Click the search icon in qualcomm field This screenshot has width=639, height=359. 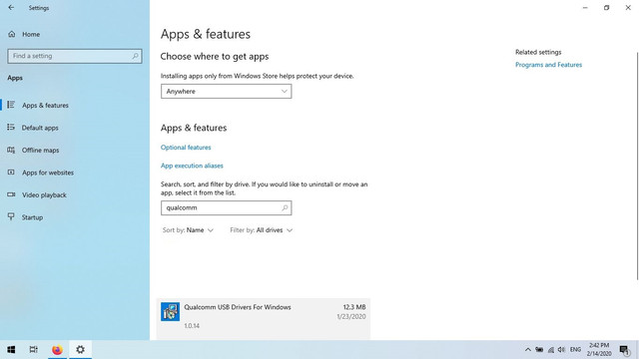tap(285, 208)
